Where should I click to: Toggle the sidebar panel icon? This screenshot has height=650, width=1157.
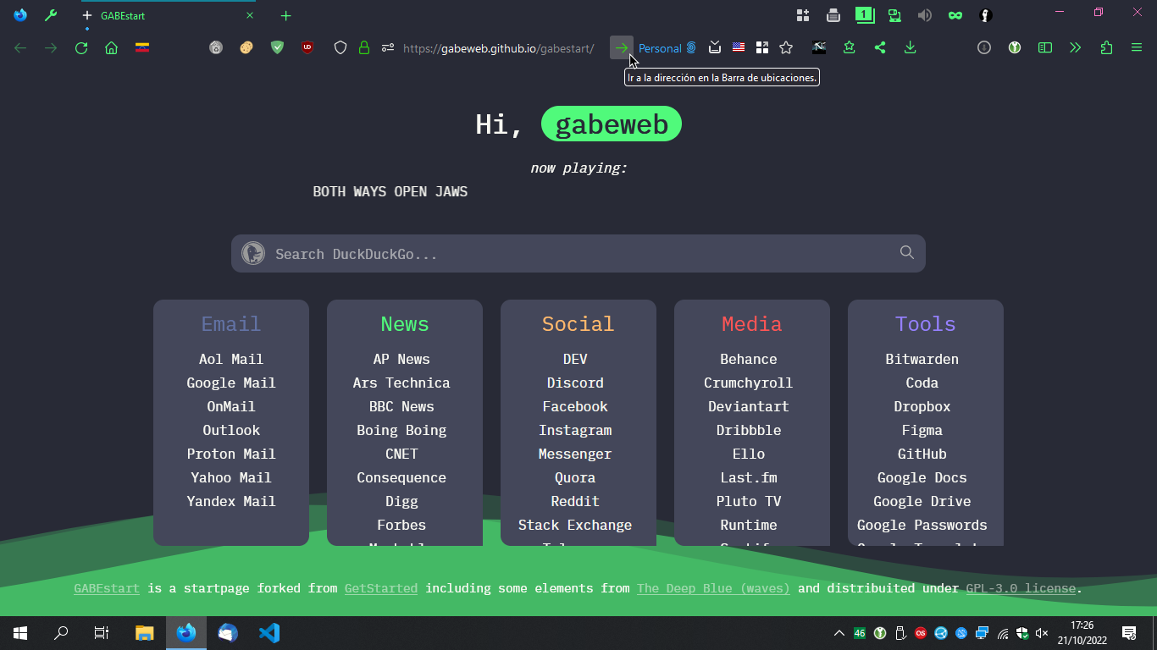(1045, 48)
